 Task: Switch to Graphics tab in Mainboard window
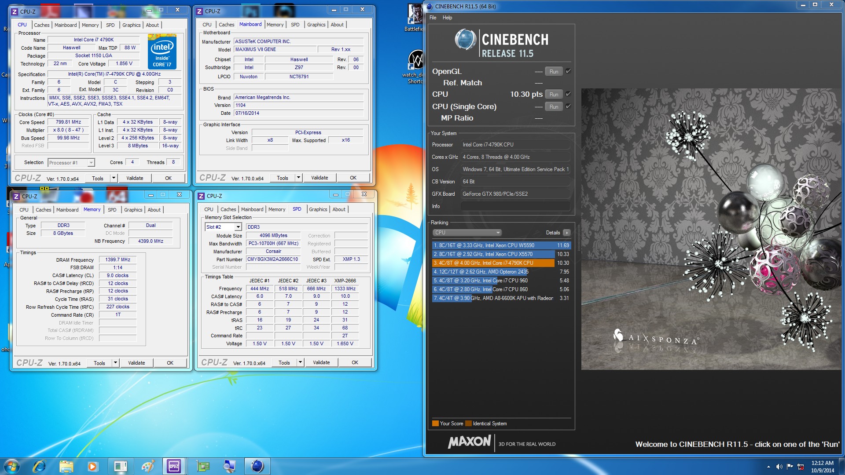coord(316,25)
